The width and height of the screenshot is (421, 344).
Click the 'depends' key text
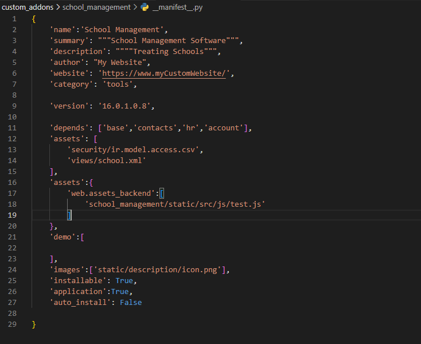(x=69, y=127)
